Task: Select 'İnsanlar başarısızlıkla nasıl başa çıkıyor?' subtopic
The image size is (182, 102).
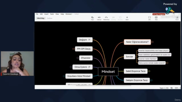Action: tap(154, 50)
